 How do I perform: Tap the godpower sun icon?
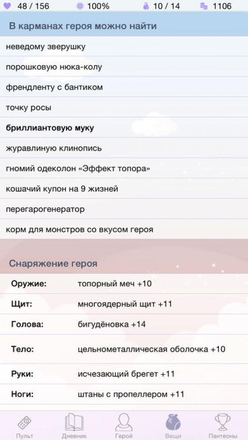click(80, 6)
